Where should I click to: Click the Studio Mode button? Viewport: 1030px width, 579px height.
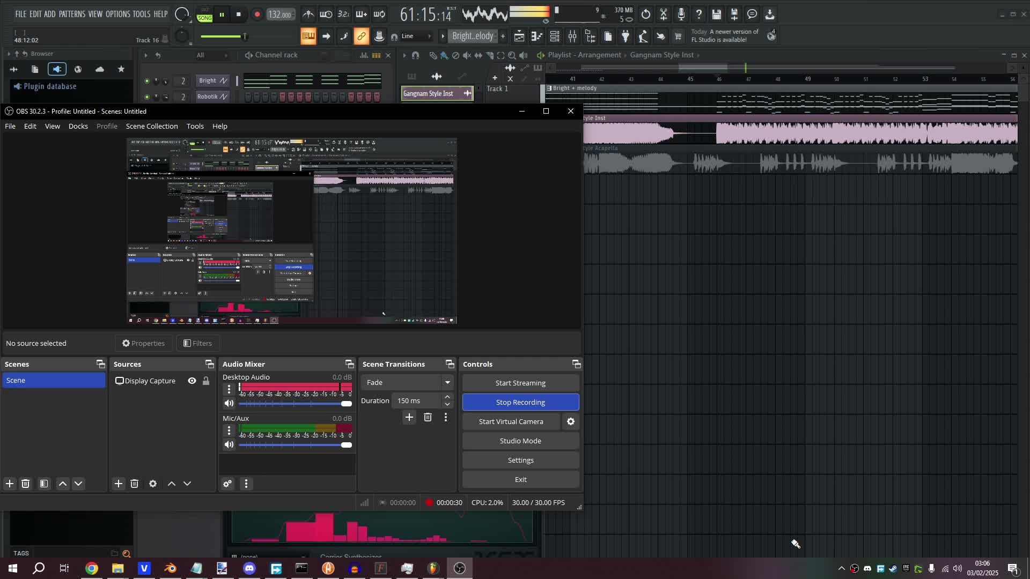click(520, 441)
